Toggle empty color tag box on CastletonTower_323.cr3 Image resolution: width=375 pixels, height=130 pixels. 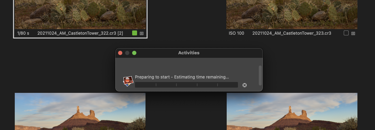346,33
